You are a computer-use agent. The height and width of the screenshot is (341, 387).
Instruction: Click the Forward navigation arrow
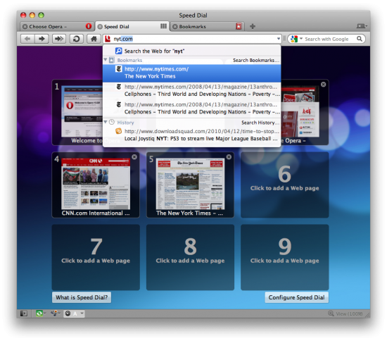[42, 39]
